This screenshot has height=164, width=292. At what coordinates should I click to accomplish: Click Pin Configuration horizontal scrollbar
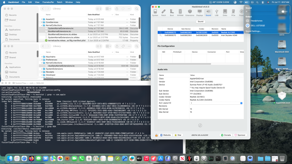pos(185,64)
